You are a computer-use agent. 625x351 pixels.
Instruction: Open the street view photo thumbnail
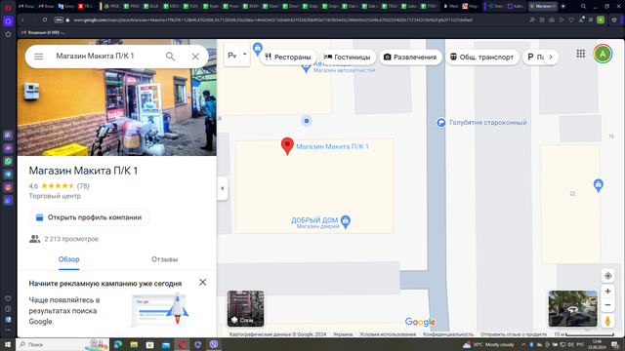click(573, 308)
